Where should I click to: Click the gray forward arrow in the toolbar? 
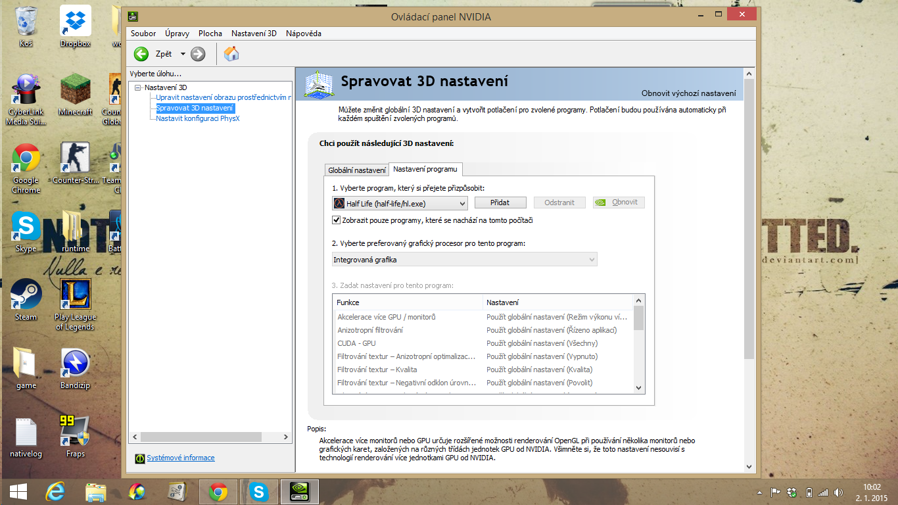click(198, 54)
